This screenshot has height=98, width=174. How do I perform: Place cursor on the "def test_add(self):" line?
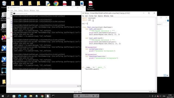pos(94,29)
